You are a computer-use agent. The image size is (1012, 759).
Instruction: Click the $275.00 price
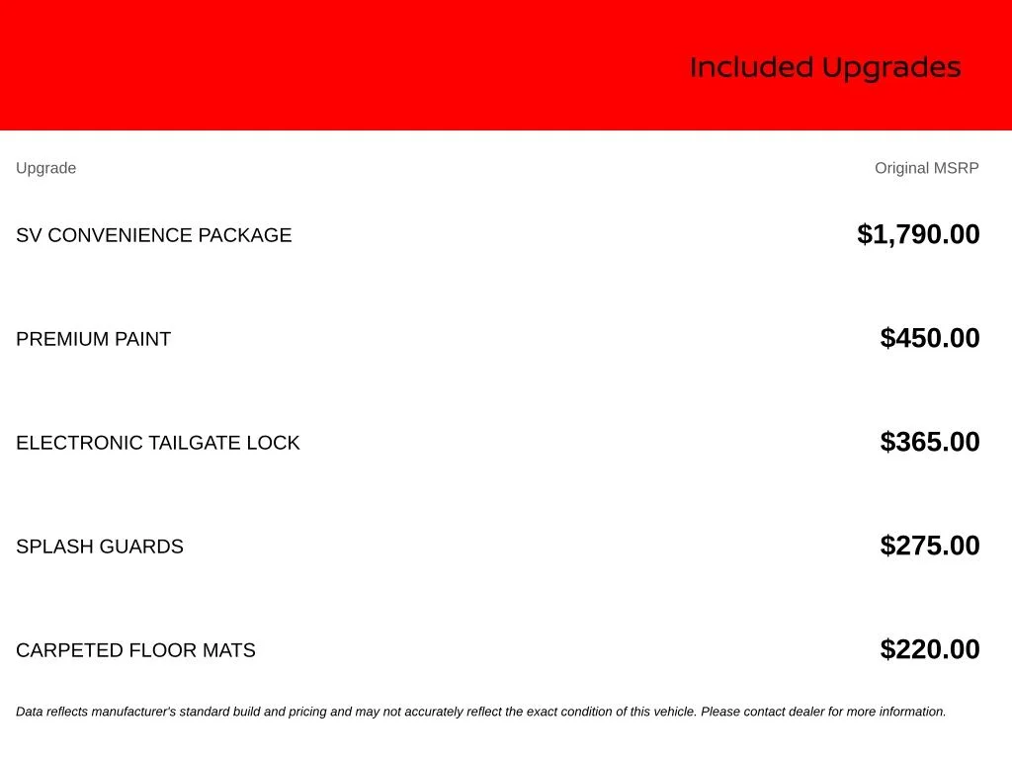[930, 546]
